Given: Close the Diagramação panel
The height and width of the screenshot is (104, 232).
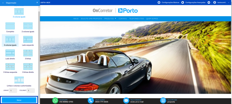Looking at the screenshot, I should 37,3.
